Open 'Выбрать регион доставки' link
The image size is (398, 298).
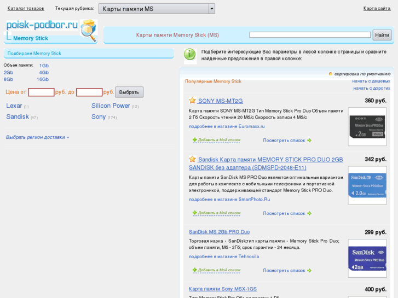[38, 137]
